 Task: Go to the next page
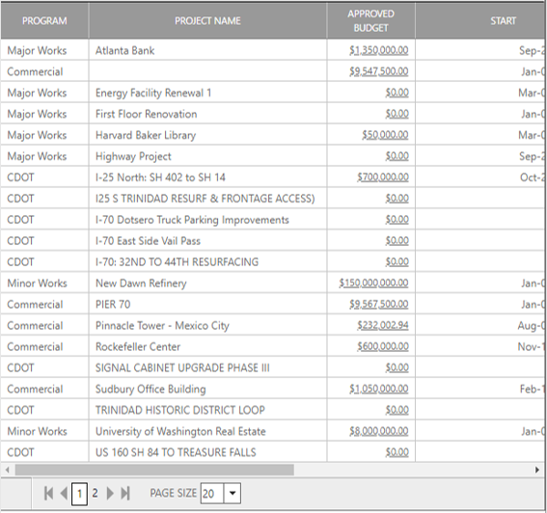(x=110, y=493)
